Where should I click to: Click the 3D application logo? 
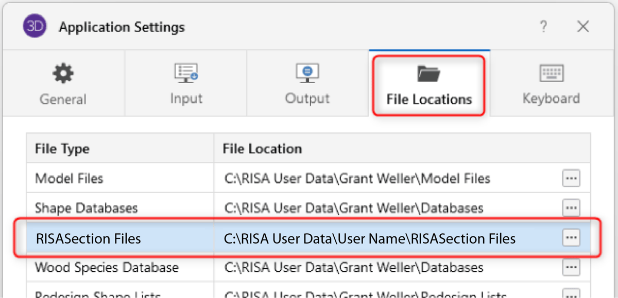click(x=35, y=26)
